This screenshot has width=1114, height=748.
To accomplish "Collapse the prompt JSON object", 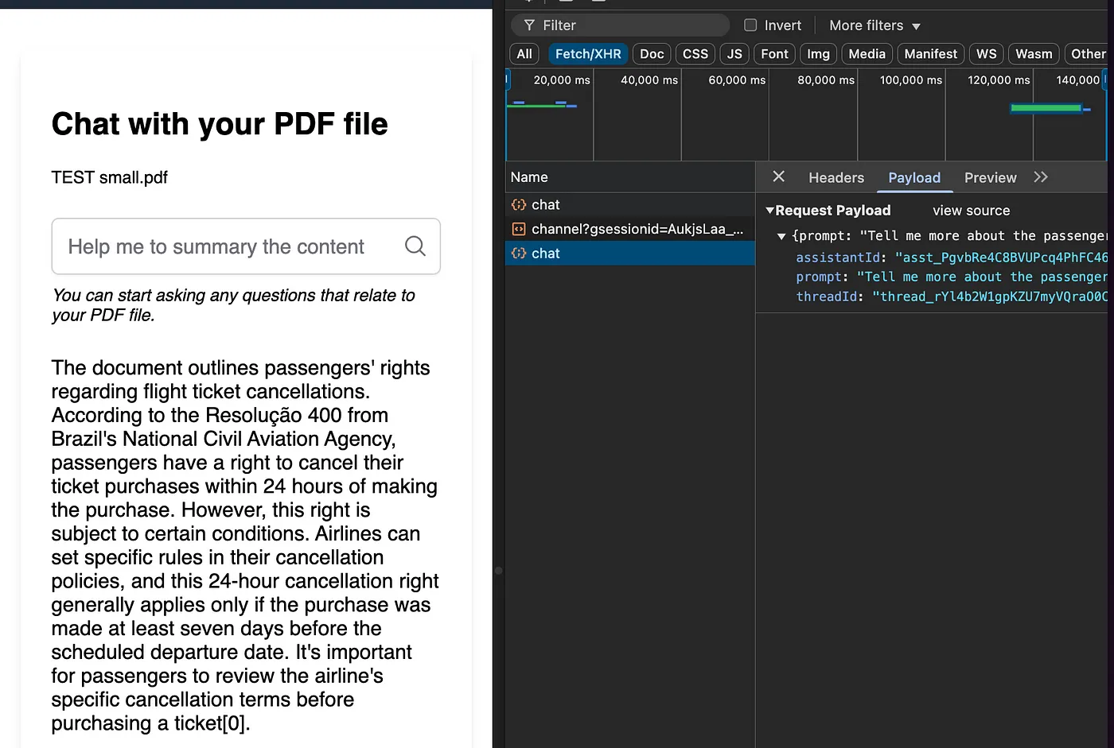I will (781, 236).
